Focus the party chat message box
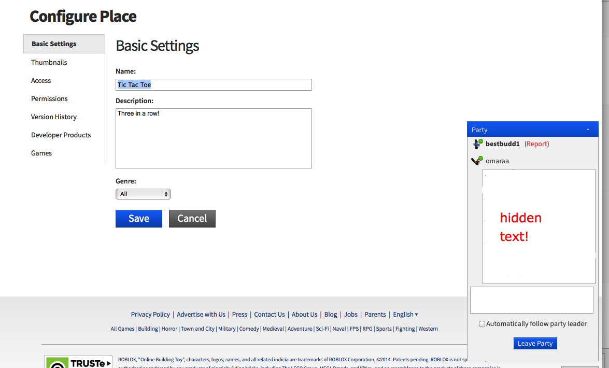Viewport: 609px width, 368px height. coord(531,300)
